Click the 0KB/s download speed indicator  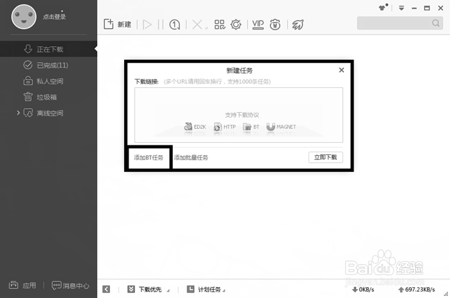[x=363, y=290]
